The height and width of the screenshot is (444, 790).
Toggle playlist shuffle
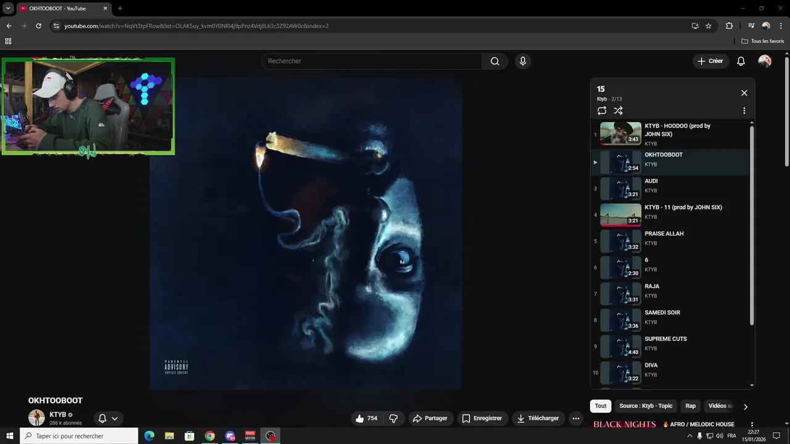coord(618,111)
